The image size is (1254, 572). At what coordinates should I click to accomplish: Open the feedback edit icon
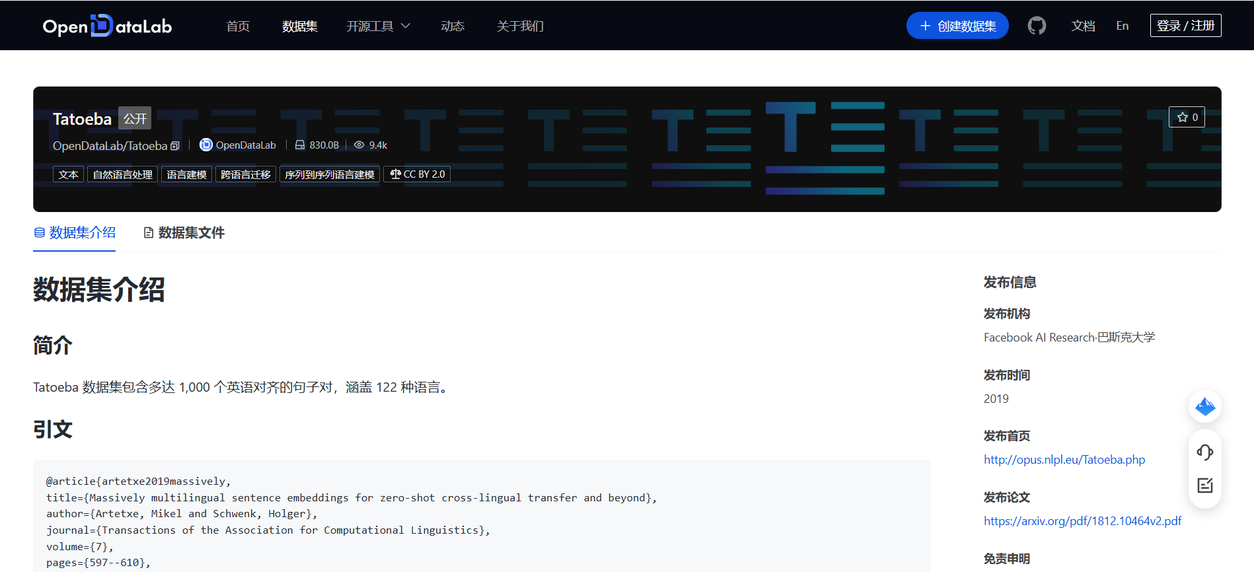[1205, 485]
